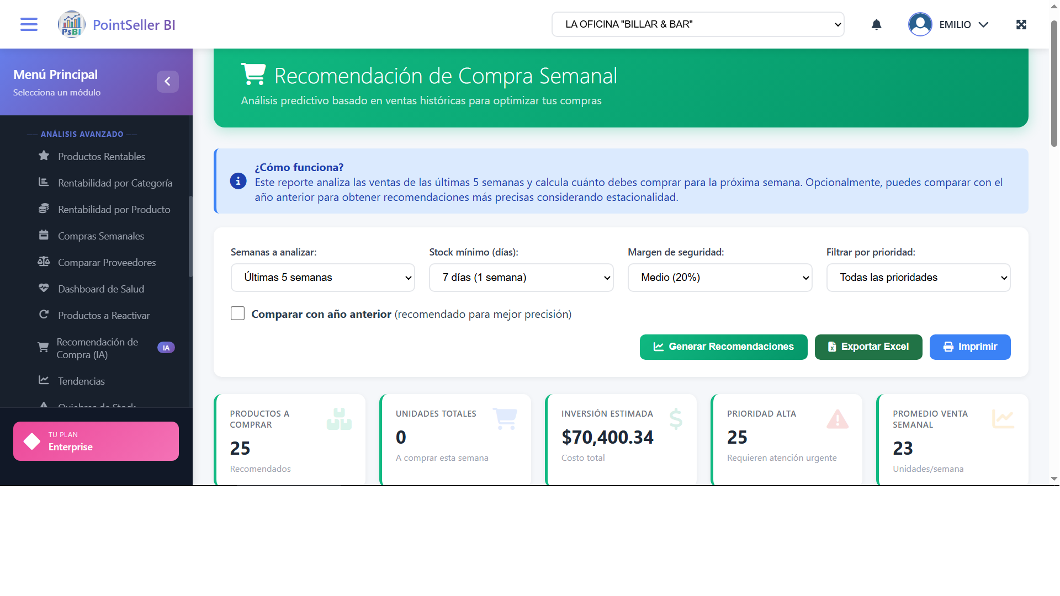This screenshot has height=596, width=1060.
Task: Click the fullscreen toggle icon
Action: [x=1021, y=24]
